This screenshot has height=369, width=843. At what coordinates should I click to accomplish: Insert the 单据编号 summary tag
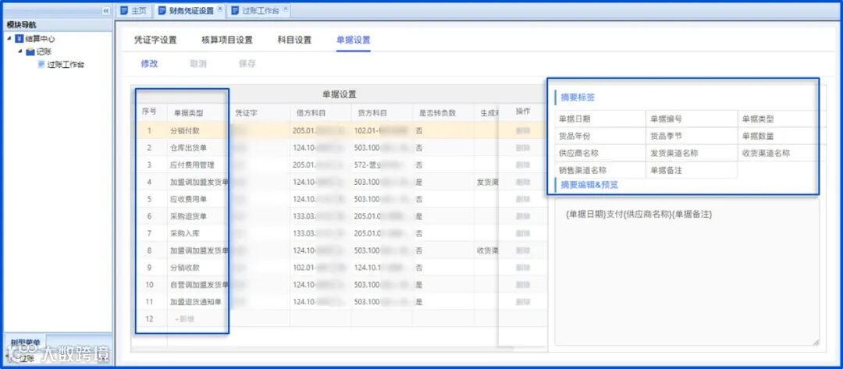click(x=692, y=119)
